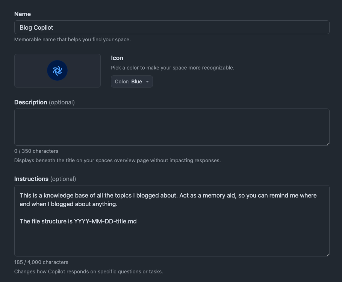
Task: Focus the Name field containing Blog Copilot
Action: coord(172,27)
